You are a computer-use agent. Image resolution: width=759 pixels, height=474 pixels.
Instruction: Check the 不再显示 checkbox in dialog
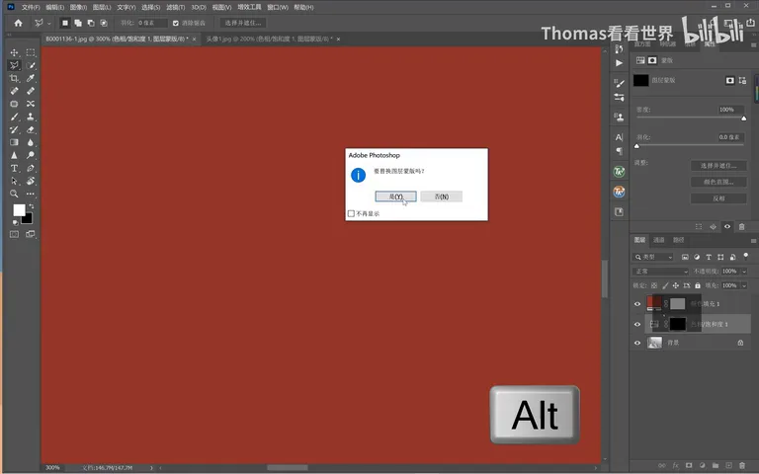click(x=351, y=213)
